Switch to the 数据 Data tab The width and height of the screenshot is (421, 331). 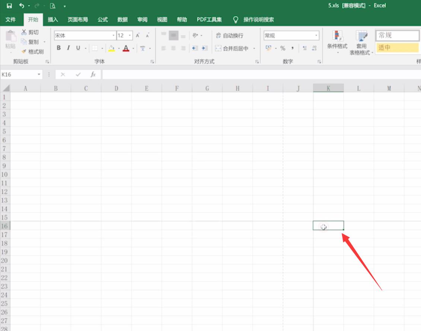coord(122,19)
